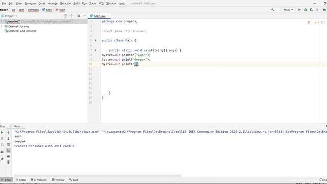Open the TODO tool window

point(21,180)
